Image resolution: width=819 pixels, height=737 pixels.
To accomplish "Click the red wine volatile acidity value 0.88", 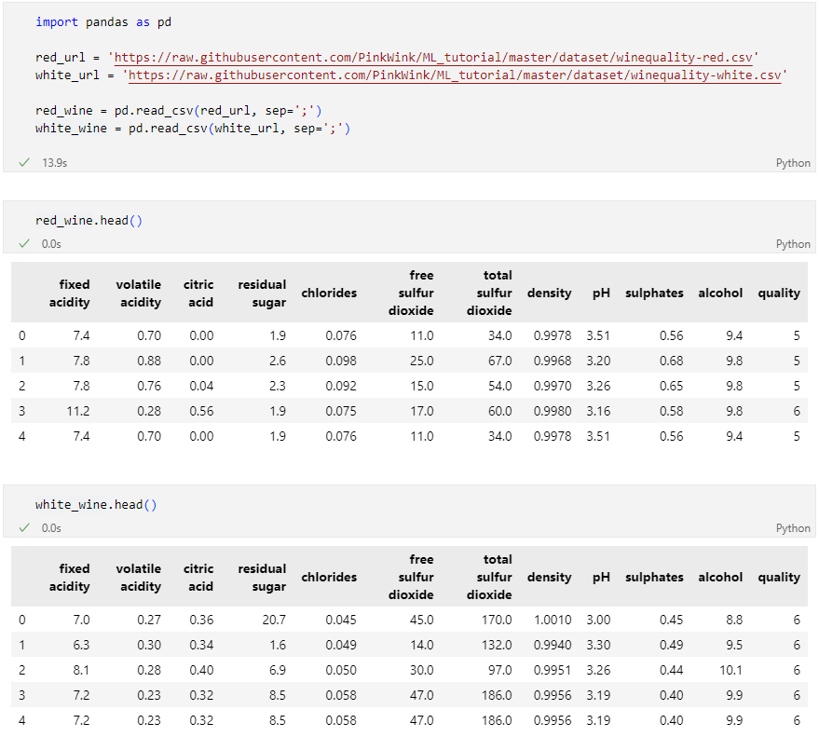I will pos(149,361).
